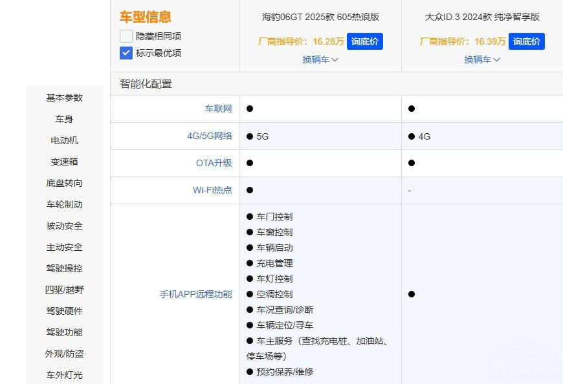Open the 4G/5G网络 parameter link
This screenshot has width=563, height=384.
point(210,136)
